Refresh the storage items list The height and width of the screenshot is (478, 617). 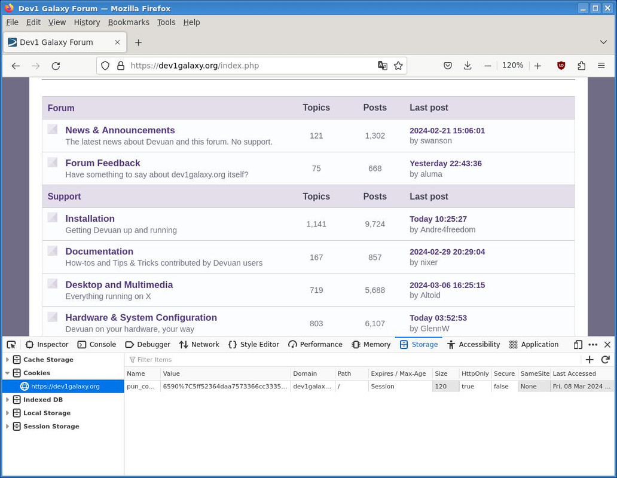coord(605,359)
